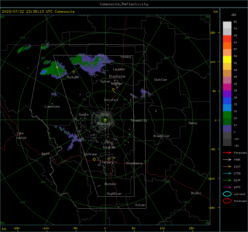Click the Cochrane label
Screen dimensions: 248x232
(x=90, y=154)
